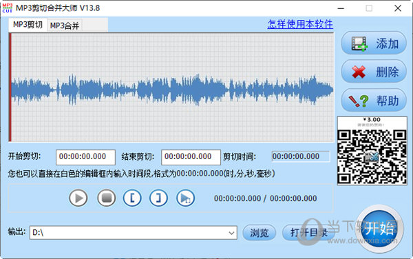Switch to the MP3合并 tab
Screen dimensions: 413x259
65,25
